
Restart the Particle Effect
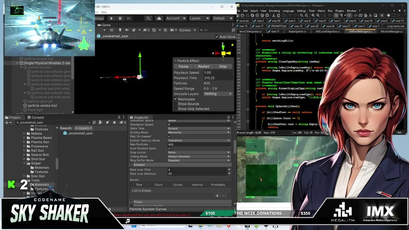pyautogui.click(x=204, y=66)
